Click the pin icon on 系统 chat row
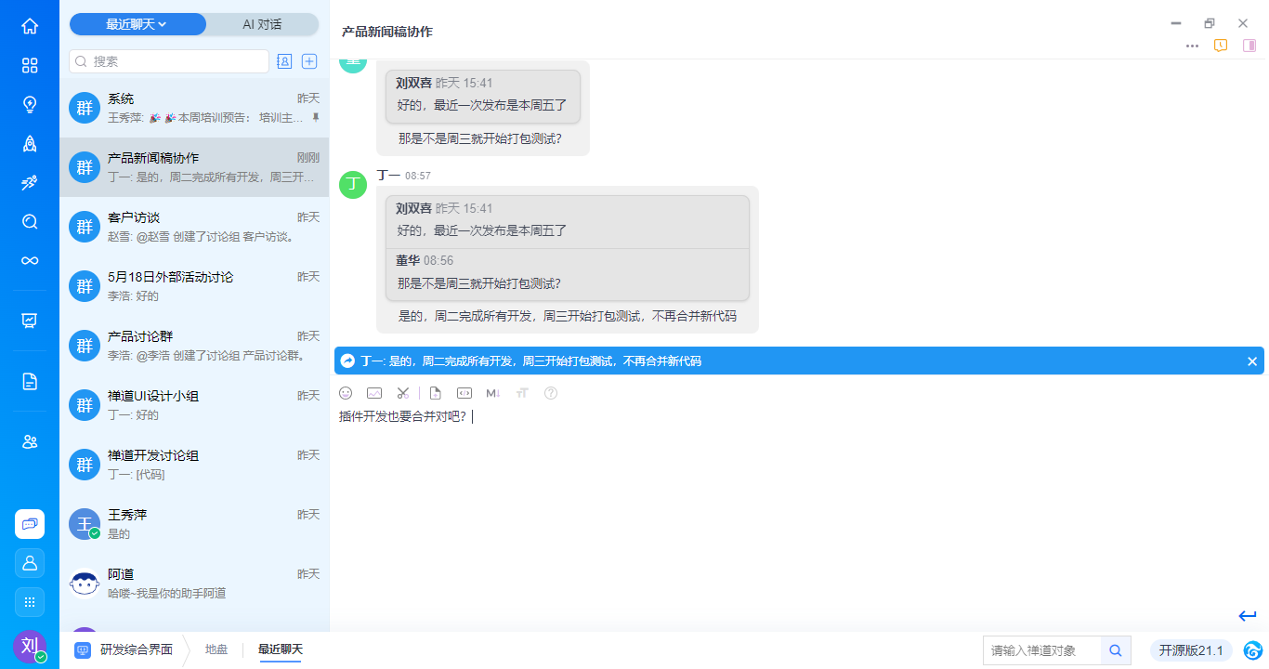 (316, 118)
